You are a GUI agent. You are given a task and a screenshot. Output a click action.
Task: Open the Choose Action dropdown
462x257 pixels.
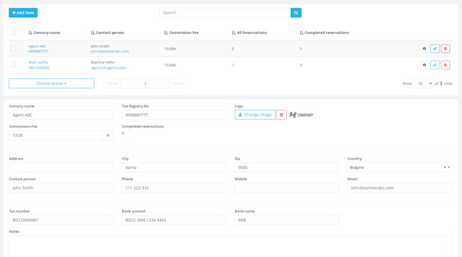point(51,84)
